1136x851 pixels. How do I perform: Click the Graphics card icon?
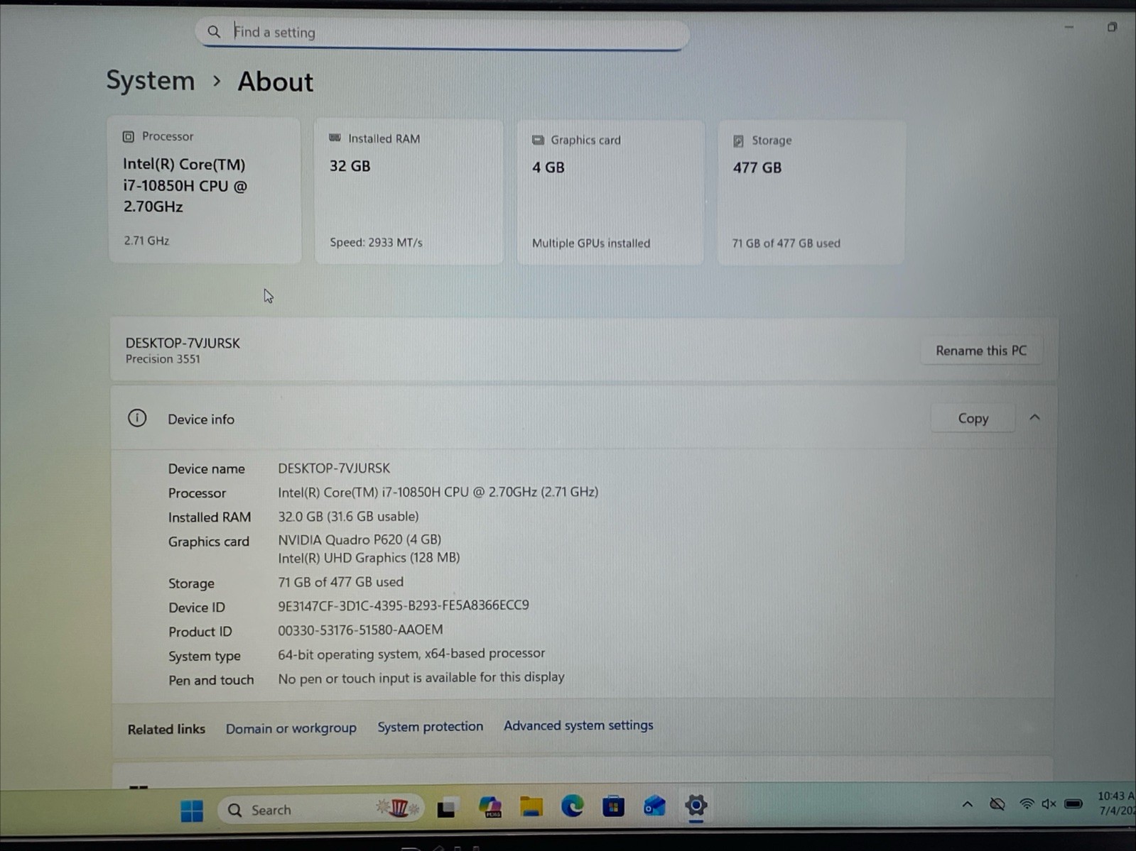pyautogui.click(x=538, y=140)
